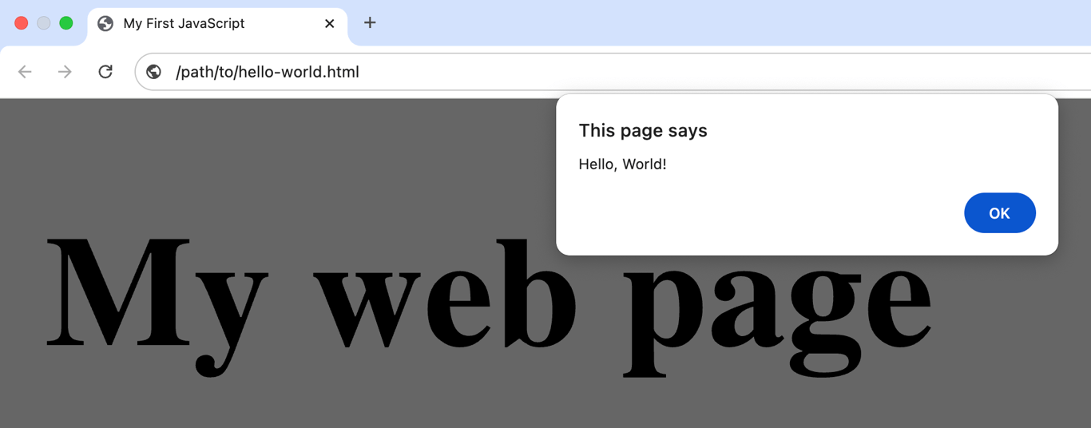Click the globe favicon on the tab
Viewport: 1091px width, 428px height.
point(105,24)
